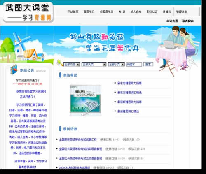
Task: Click the 最新资源 section heading
Action: coord(70,129)
